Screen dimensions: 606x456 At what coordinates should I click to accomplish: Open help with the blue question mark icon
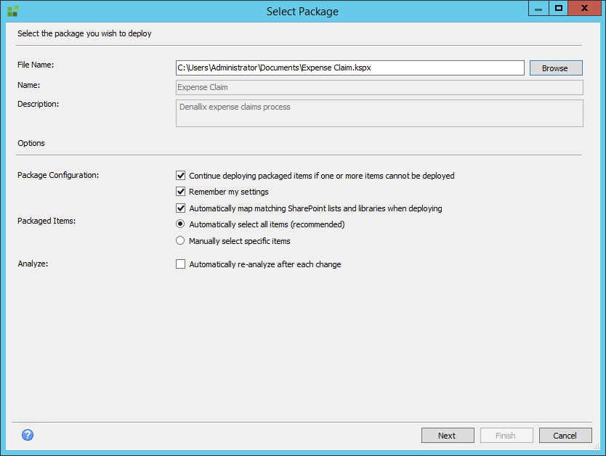tap(28, 435)
